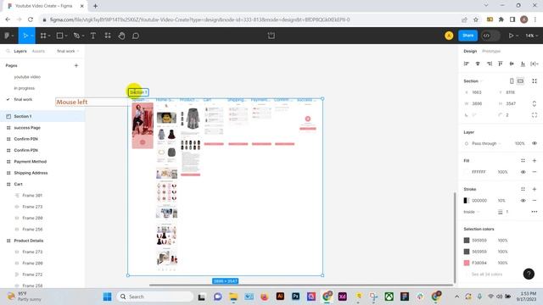Open the distribute spacing more options dropdown
The height and width of the screenshot is (305, 543).
pos(535,64)
